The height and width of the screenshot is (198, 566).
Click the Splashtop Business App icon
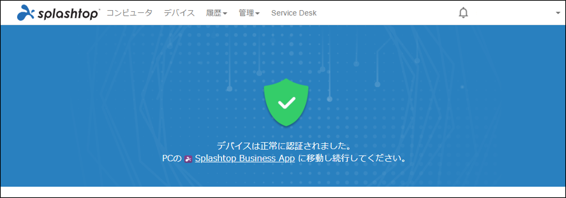tap(188, 159)
